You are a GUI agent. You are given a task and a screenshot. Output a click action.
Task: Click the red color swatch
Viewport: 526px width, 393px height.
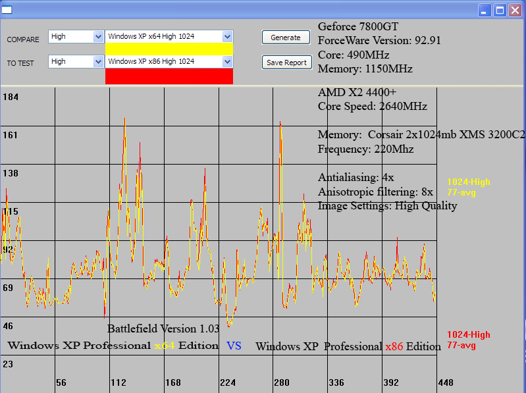point(169,76)
